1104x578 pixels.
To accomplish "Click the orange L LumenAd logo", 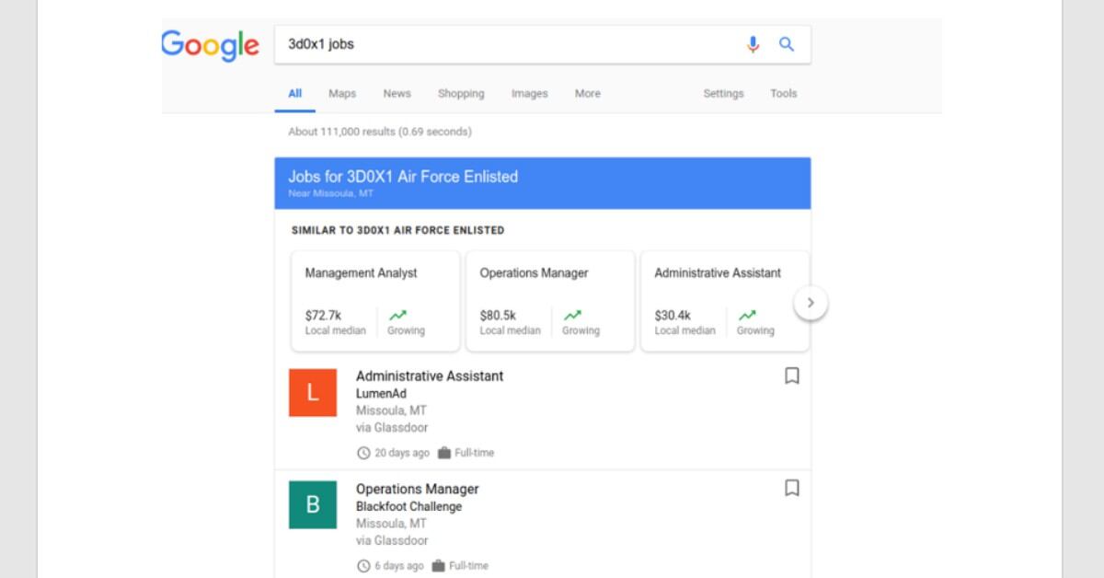I will [x=313, y=393].
